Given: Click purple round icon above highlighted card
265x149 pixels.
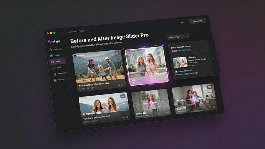Looking at the screenshot, I should point(162,45).
